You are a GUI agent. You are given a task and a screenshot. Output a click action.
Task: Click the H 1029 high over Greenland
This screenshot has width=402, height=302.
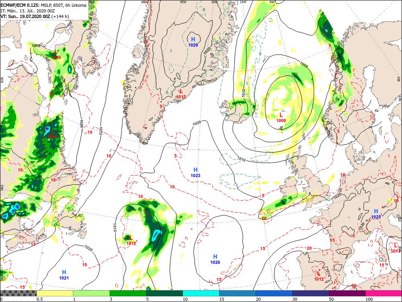click(193, 42)
